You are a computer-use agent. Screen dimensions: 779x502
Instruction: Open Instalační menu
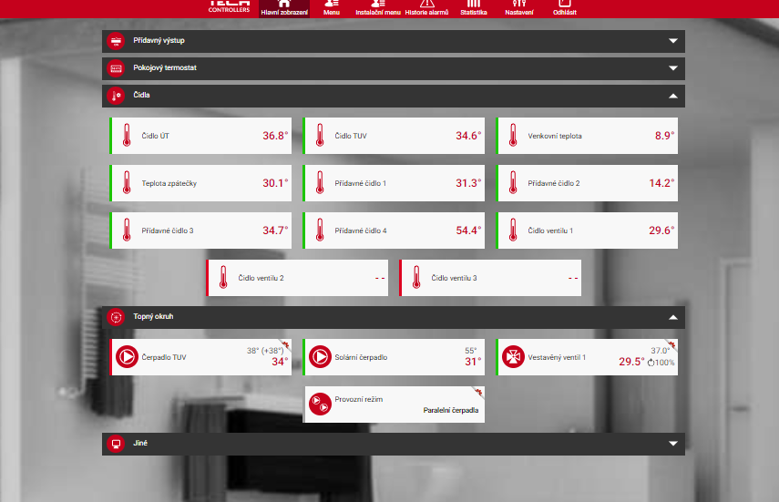point(378,8)
